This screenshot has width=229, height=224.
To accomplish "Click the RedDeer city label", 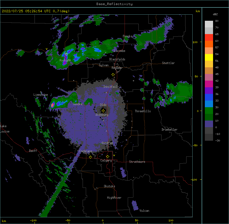I will pyautogui.click(x=117, y=68).
